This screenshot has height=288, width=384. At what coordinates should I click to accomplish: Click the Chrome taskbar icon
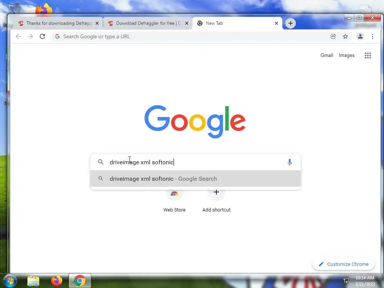coord(79,280)
